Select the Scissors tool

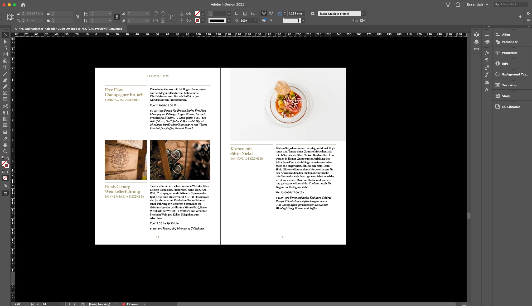[5, 106]
